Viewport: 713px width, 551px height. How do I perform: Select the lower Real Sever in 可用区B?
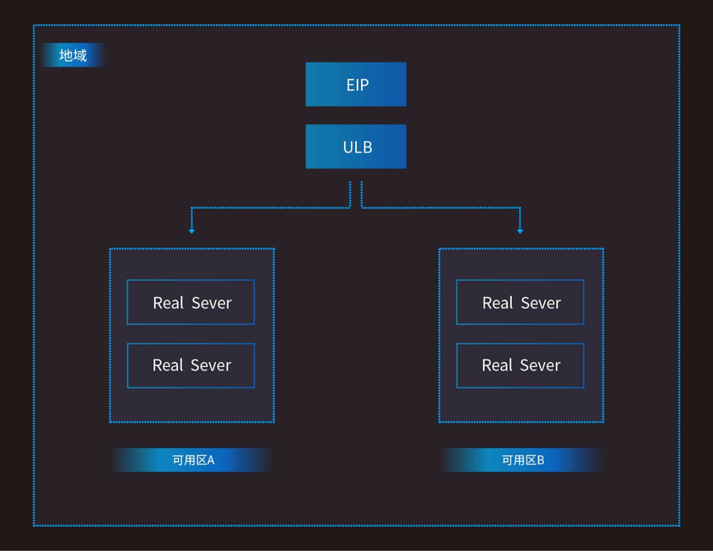point(520,365)
